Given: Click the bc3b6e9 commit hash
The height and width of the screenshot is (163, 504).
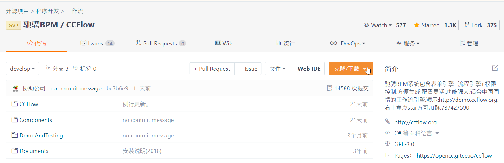Looking at the screenshot, I should 117,88.
